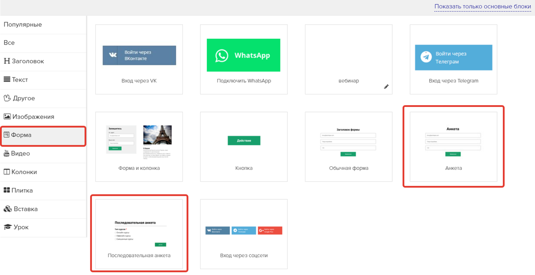The height and width of the screenshot is (275, 535).
Task: Open the Плитка category
Action: 43,190
